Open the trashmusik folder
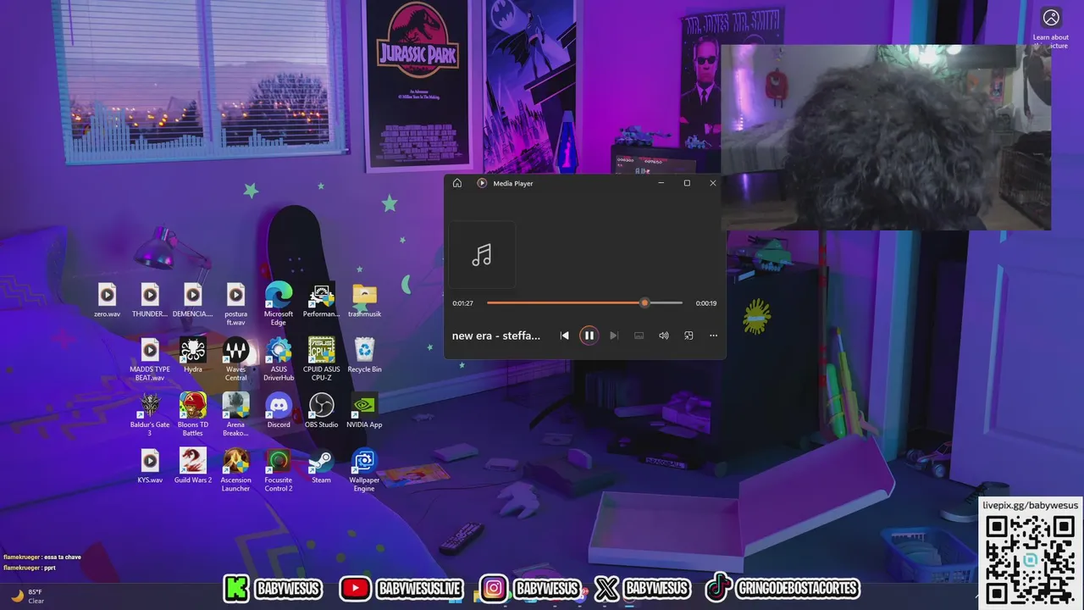Viewport: 1084px width, 610px height. (x=364, y=301)
